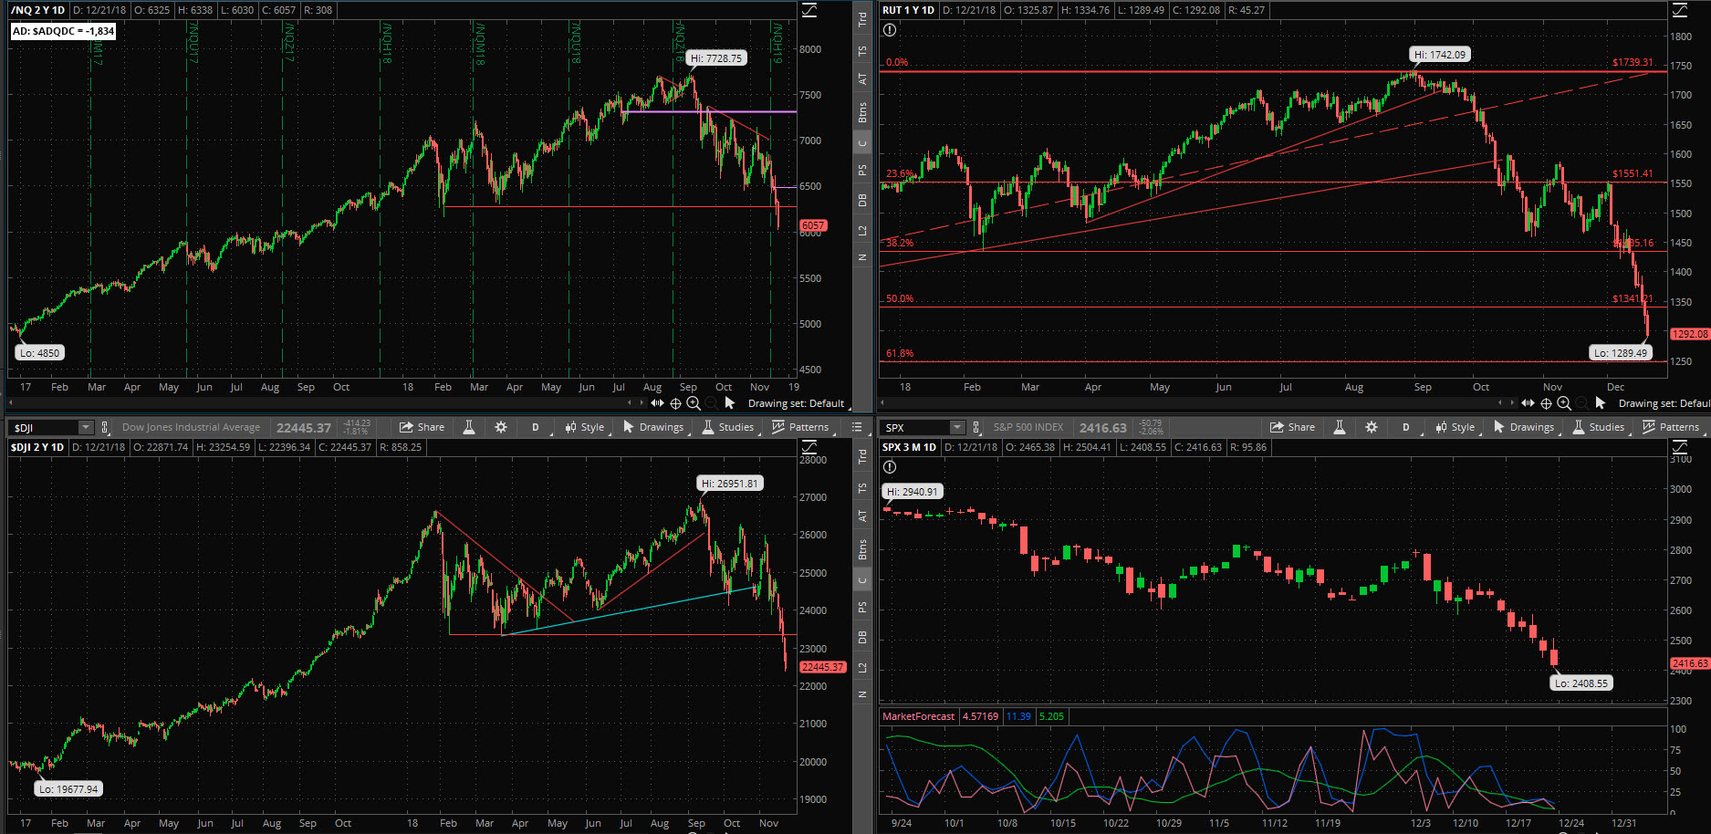The width and height of the screenshot is (1711, 834).
Task: Open chart scale settings in the $DJI chart
Action: pos(809,447)
